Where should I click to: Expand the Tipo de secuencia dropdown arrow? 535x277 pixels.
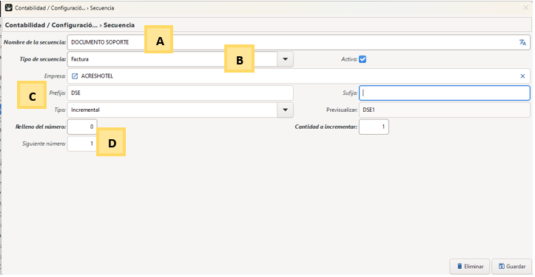click(285, 59)
